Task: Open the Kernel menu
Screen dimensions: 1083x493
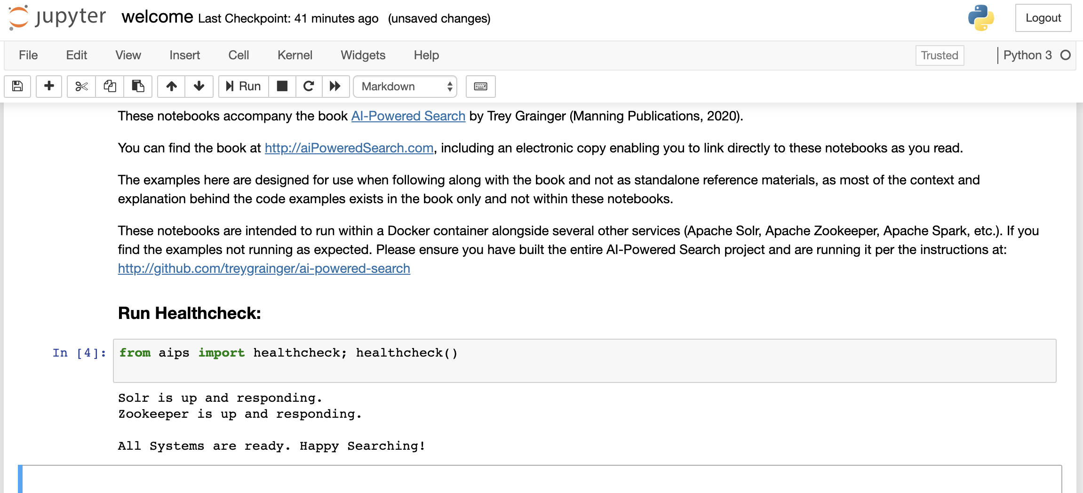Action: click(x=295, y=55)
